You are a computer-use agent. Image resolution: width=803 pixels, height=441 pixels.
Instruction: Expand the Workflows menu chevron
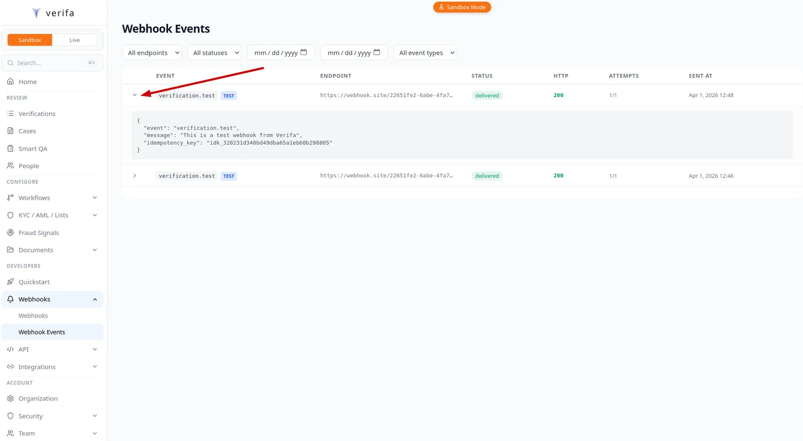coord(95,197)
